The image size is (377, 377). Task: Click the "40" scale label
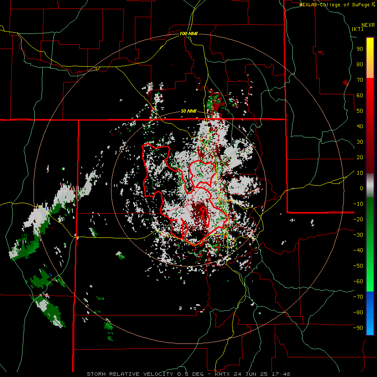coord(360,127)
